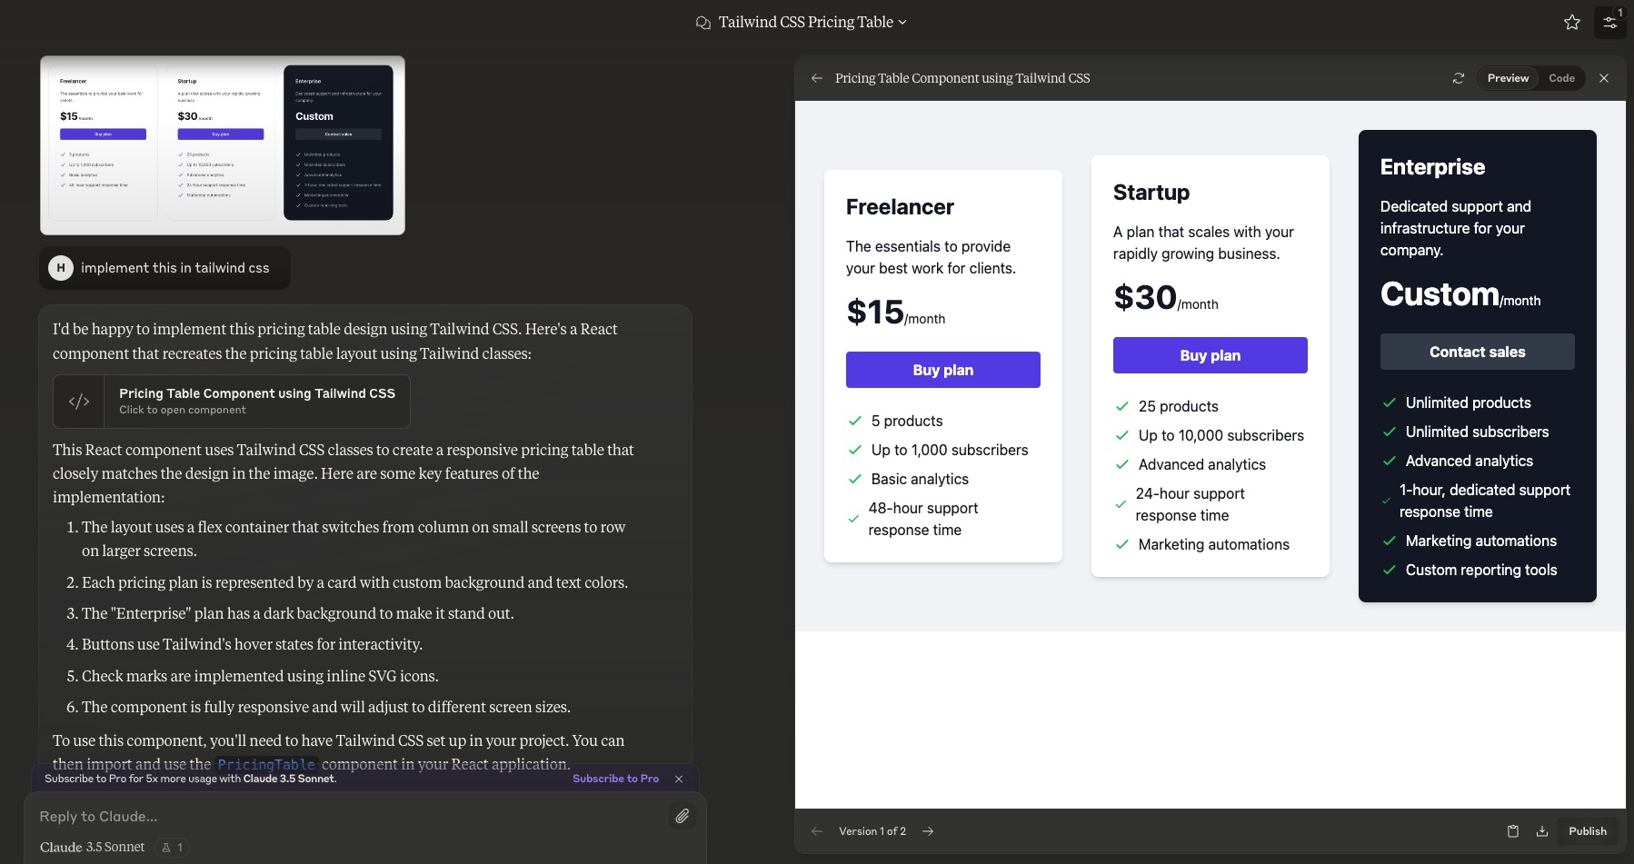Screen dimensions: 1634x864
Task: Click checkmark beside Unlimited products
Action: click(1390, 402)
